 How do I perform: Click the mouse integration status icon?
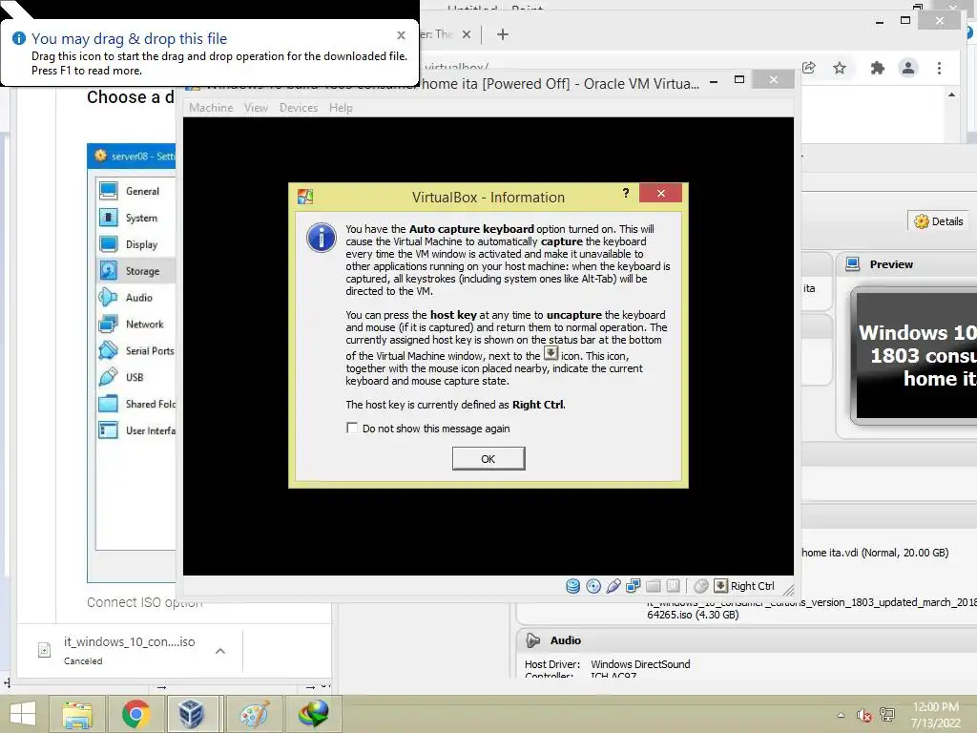coord(701,586)
